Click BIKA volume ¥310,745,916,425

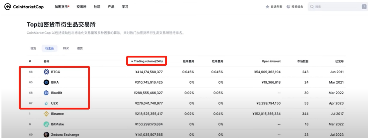click(149, 82)
